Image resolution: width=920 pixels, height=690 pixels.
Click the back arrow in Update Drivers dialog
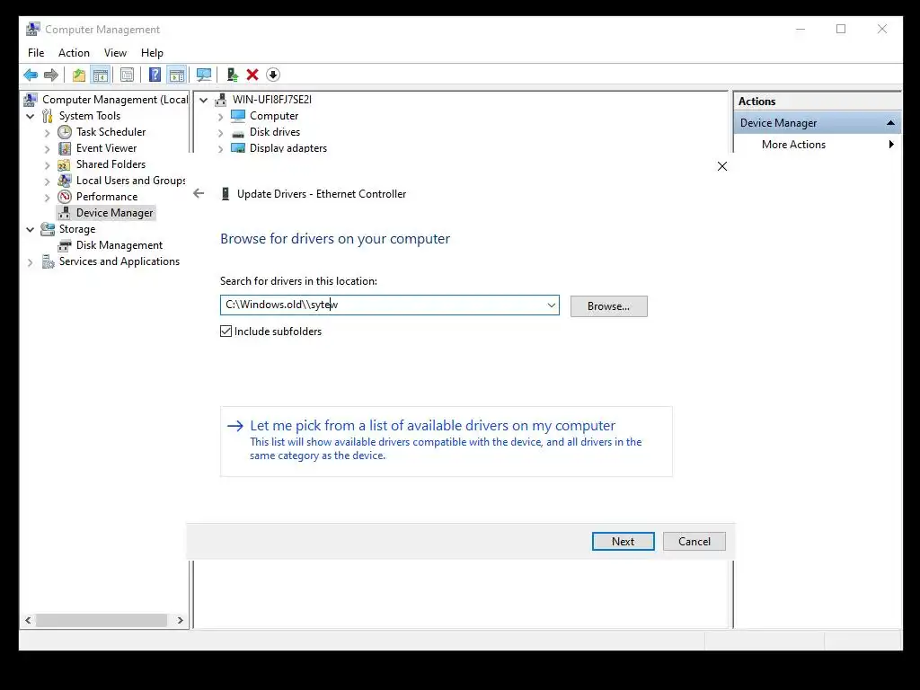point(199,193)
